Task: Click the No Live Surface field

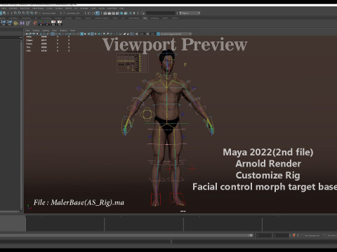Action: [x=49, y=13]
